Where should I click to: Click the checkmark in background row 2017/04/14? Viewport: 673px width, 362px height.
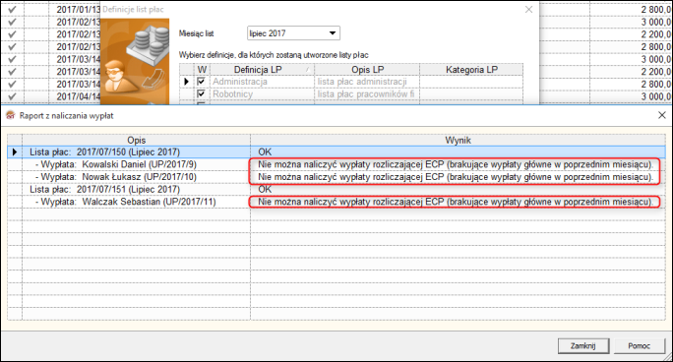point(12,96)
